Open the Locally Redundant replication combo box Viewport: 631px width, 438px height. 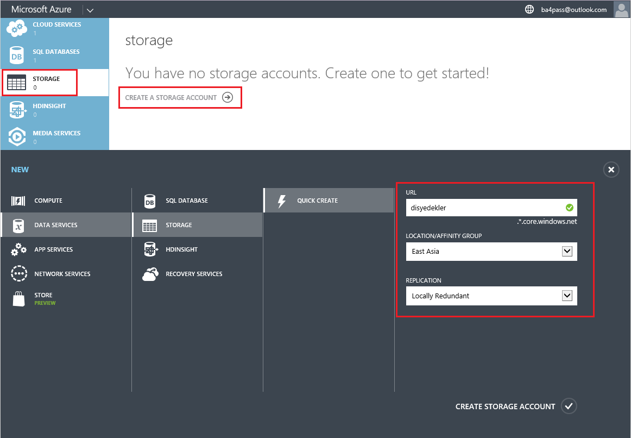coord(491,296)
